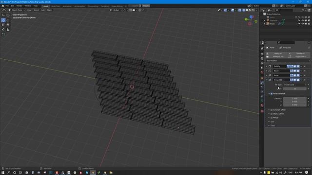The image size is (312, 175).
Task: Hide Circle.001 object using its eye icon
Action: 302,20
